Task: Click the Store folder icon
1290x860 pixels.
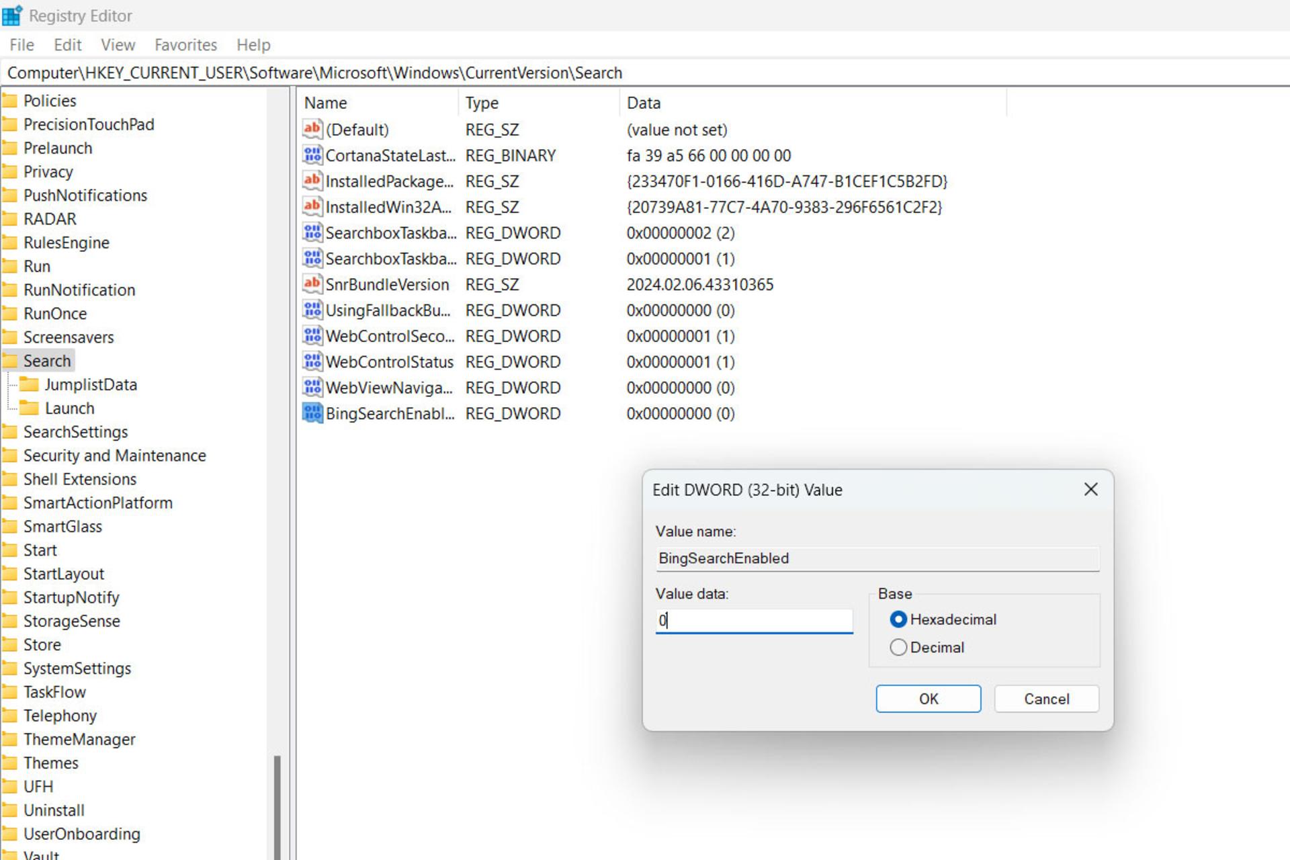Action: (x=9, y=645)
